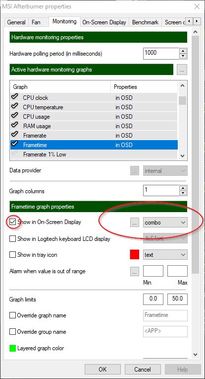Open the Logitech LCD font dropdown

[165, 238]
